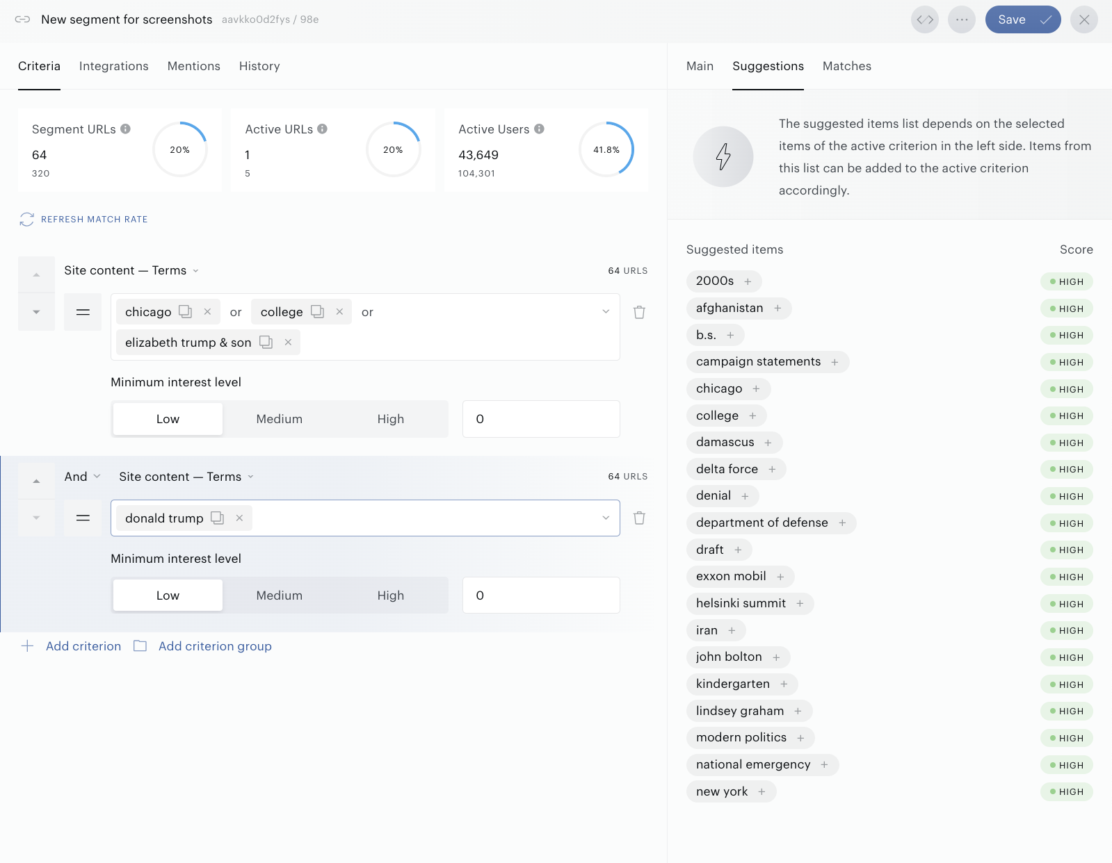Save the segment
The height and width of the screenshot is (863, 1112).
coord(1023,19)
